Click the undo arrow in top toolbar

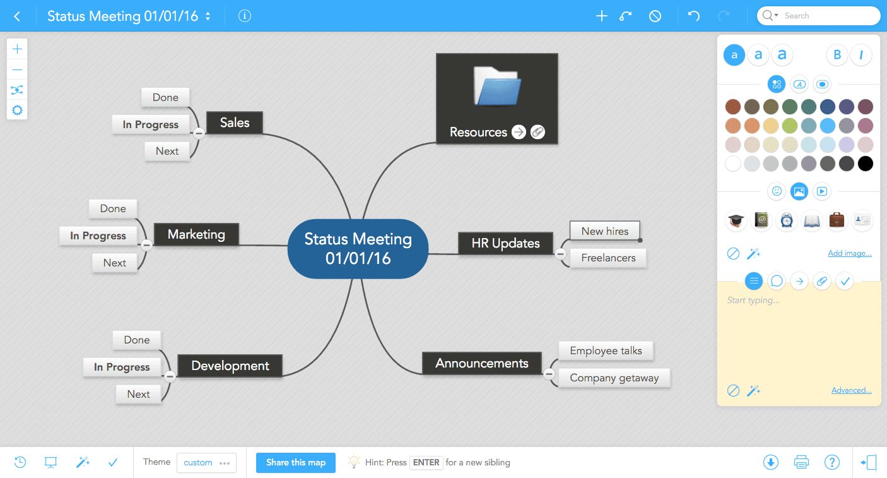(x=694, y=16)
